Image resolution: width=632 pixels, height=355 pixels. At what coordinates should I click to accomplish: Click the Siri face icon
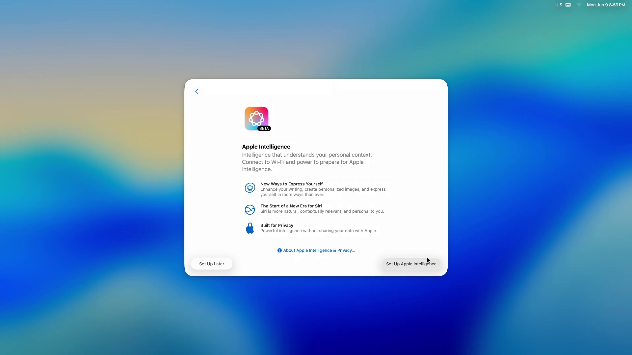click(250, 209)
